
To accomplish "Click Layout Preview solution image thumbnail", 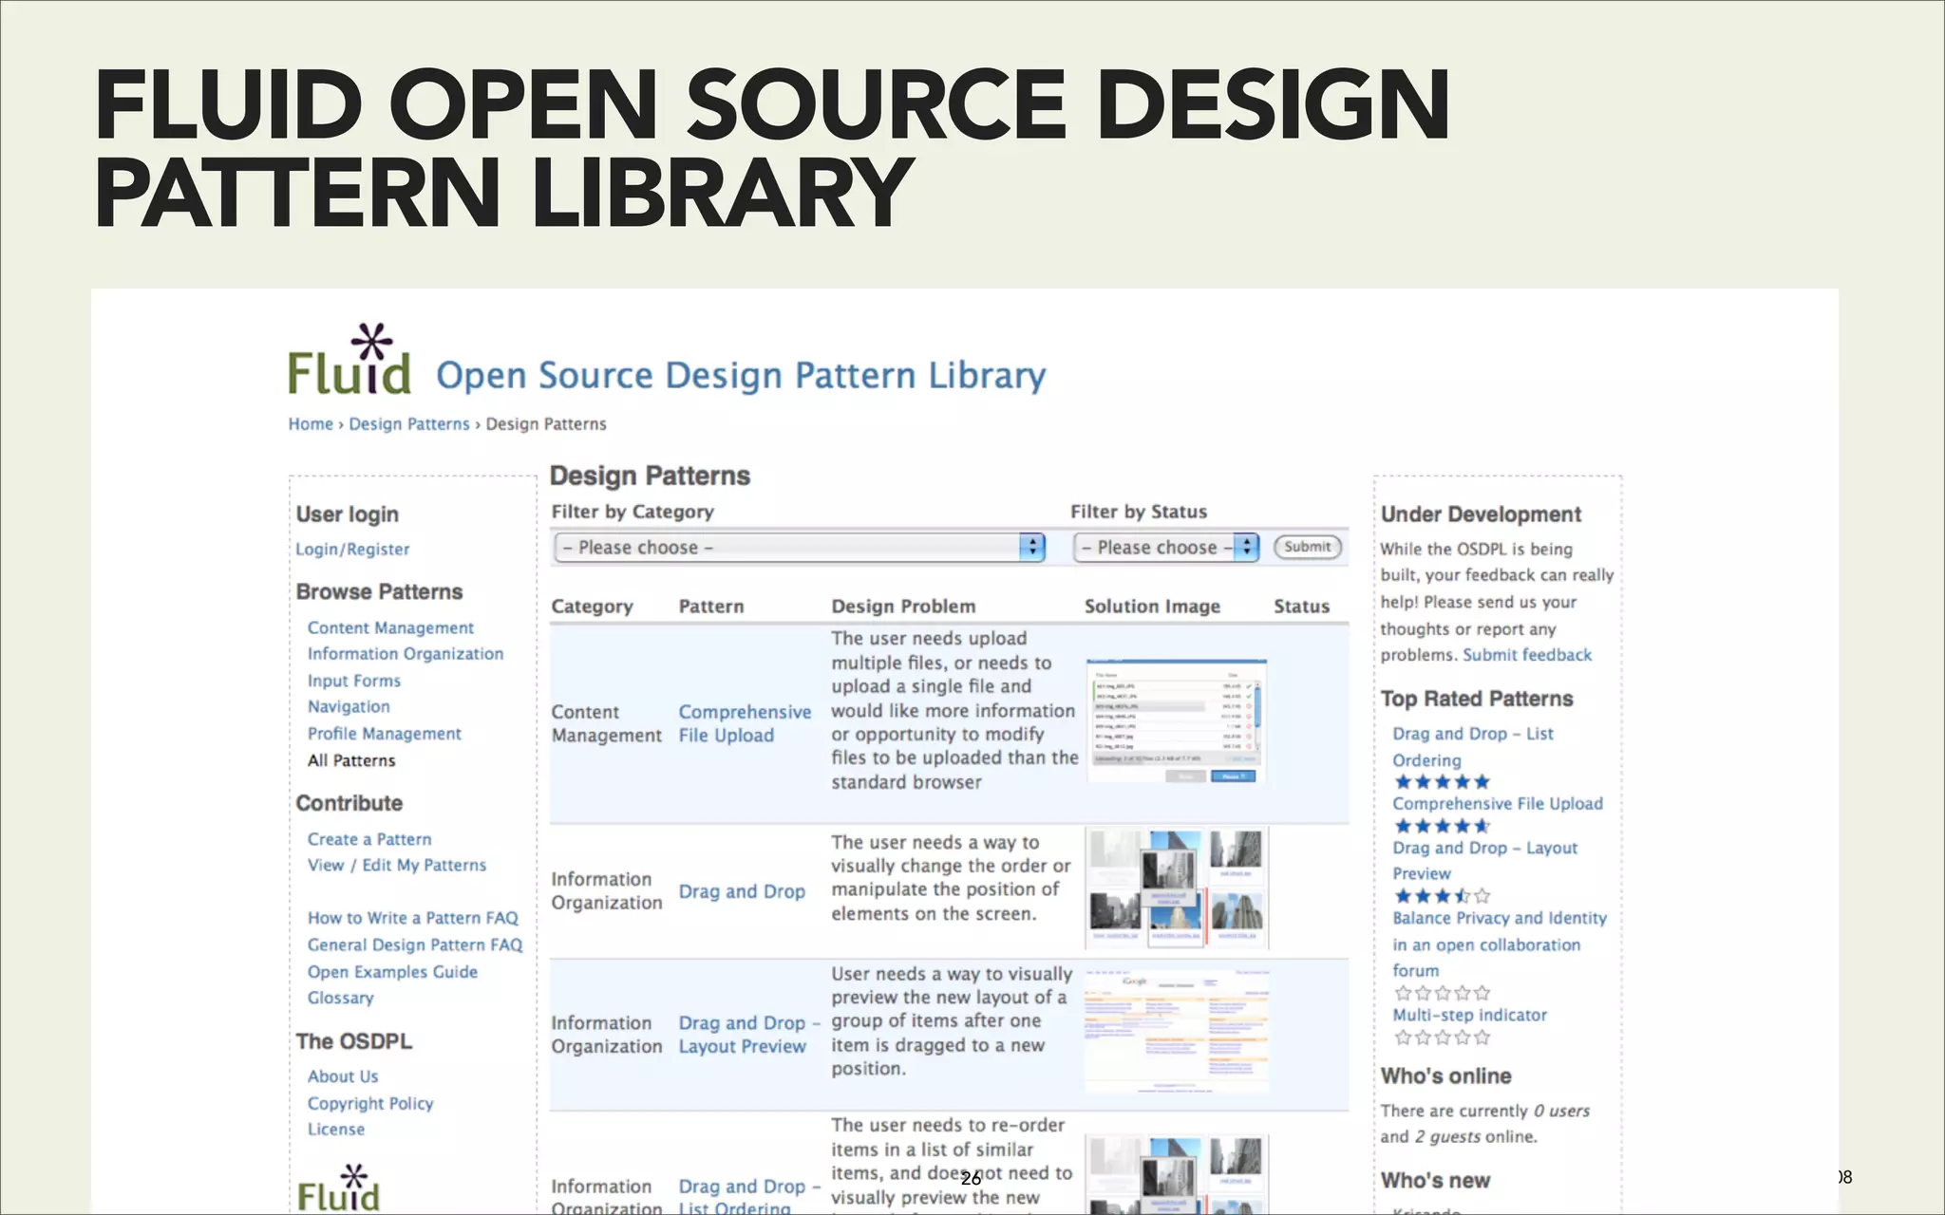I will tap(1176, 1032).
